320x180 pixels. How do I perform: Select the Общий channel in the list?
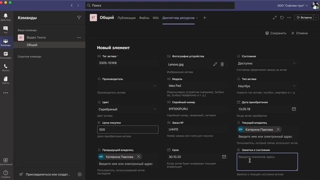(x=49, y=45)
